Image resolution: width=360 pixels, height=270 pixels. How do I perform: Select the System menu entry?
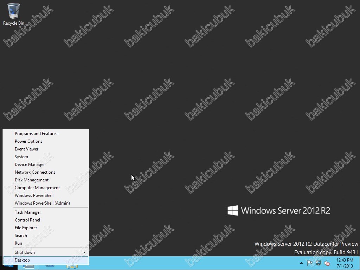pyautogui.click(x=46, y=157)
